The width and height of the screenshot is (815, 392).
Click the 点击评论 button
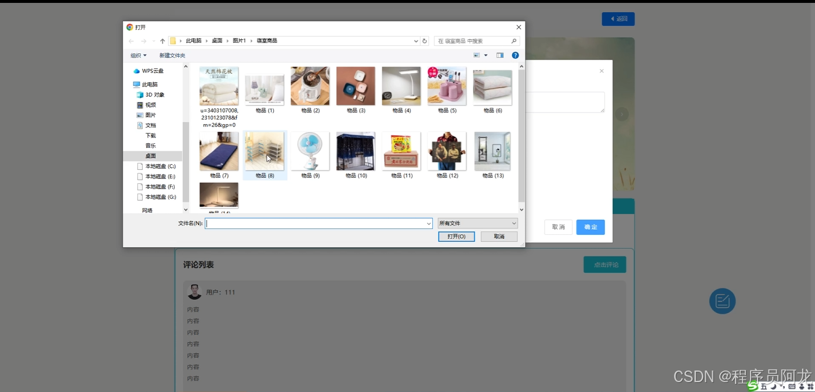tap(605, 264)
